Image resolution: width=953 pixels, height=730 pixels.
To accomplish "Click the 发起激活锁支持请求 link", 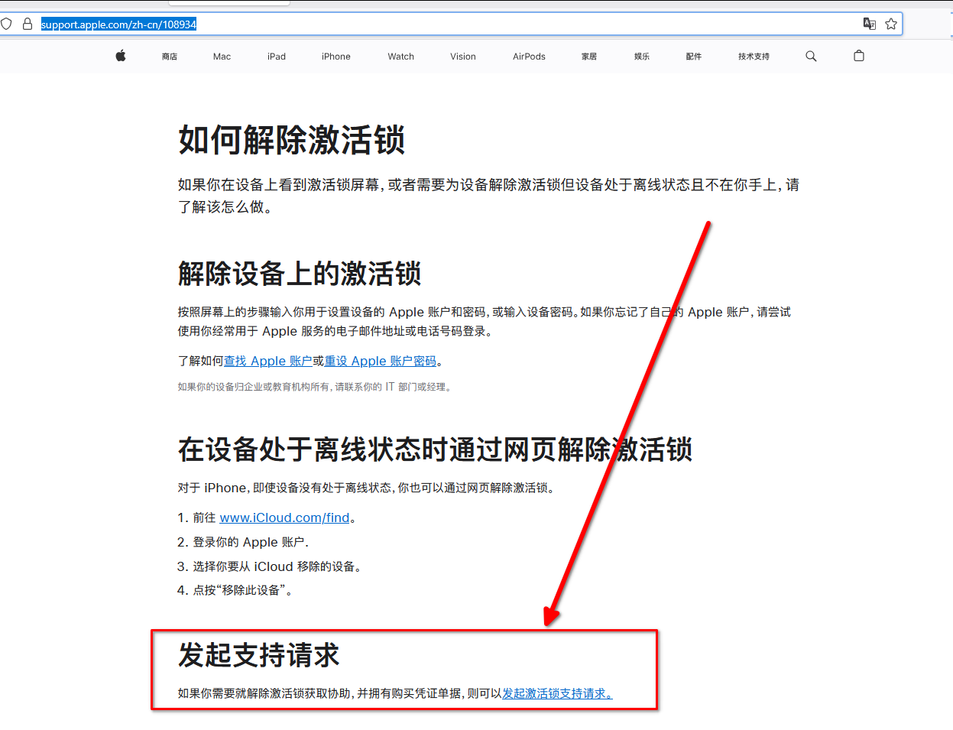I will pos(556,693).
